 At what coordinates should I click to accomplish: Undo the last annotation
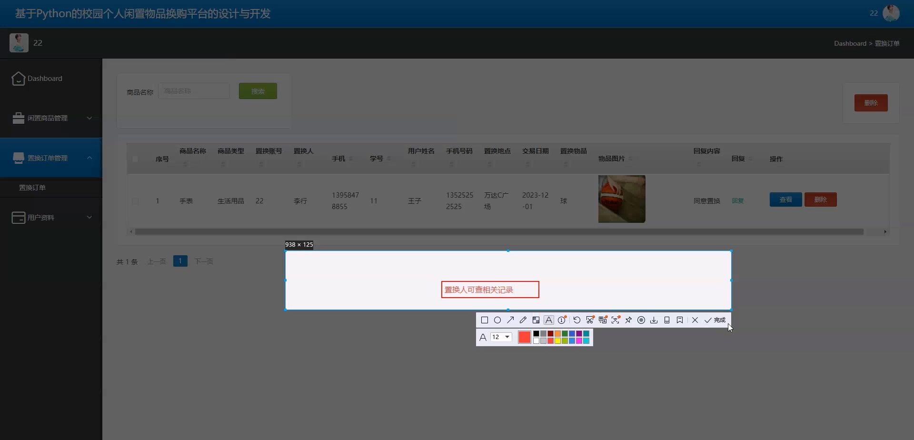tap(576, 320)
